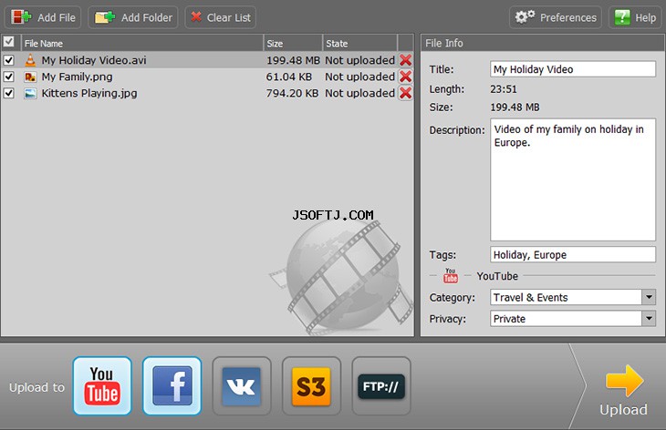Click Not uploaded state for Kittens Playing.jpg
This screenshot has width=666, height=430.
click(359, 93)
